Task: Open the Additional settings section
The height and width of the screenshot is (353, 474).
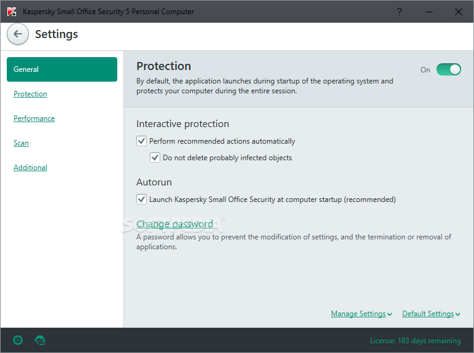Action: tap(30, 168)
